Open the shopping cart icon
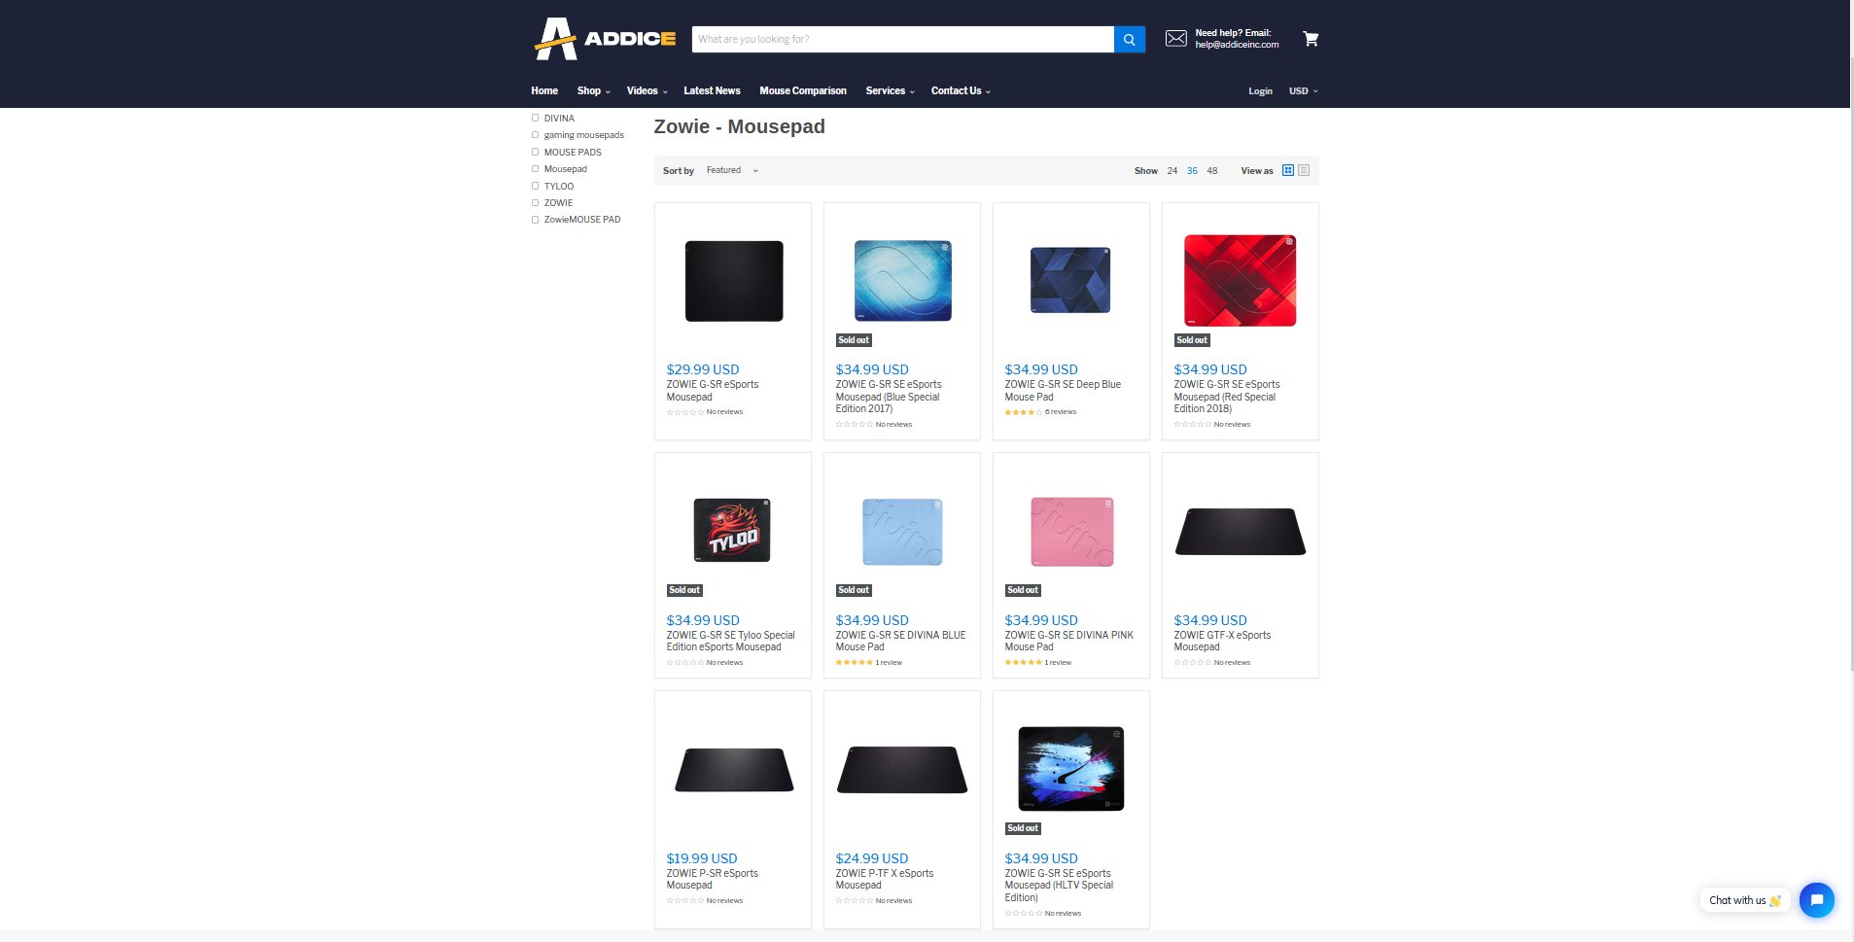 click(x=1311, y=39)
